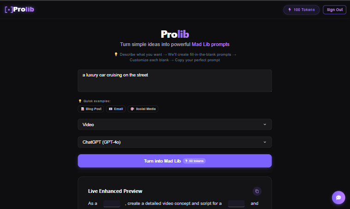Pick the Social Media quick example
The height and width of the screenshot is (209, 350).
[143, 109]
